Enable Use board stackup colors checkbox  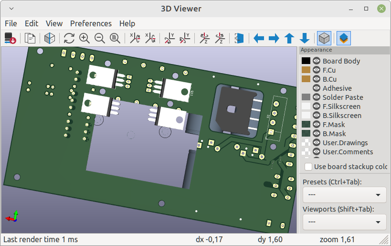click(x=308, y=167)
